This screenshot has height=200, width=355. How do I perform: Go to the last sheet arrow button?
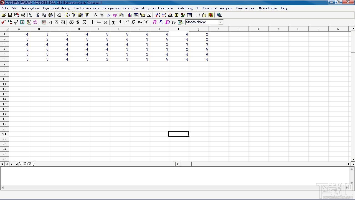16,164
